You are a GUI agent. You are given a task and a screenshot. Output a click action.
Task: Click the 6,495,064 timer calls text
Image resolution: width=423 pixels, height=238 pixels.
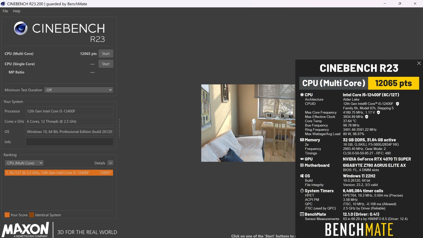pos(363,191)
